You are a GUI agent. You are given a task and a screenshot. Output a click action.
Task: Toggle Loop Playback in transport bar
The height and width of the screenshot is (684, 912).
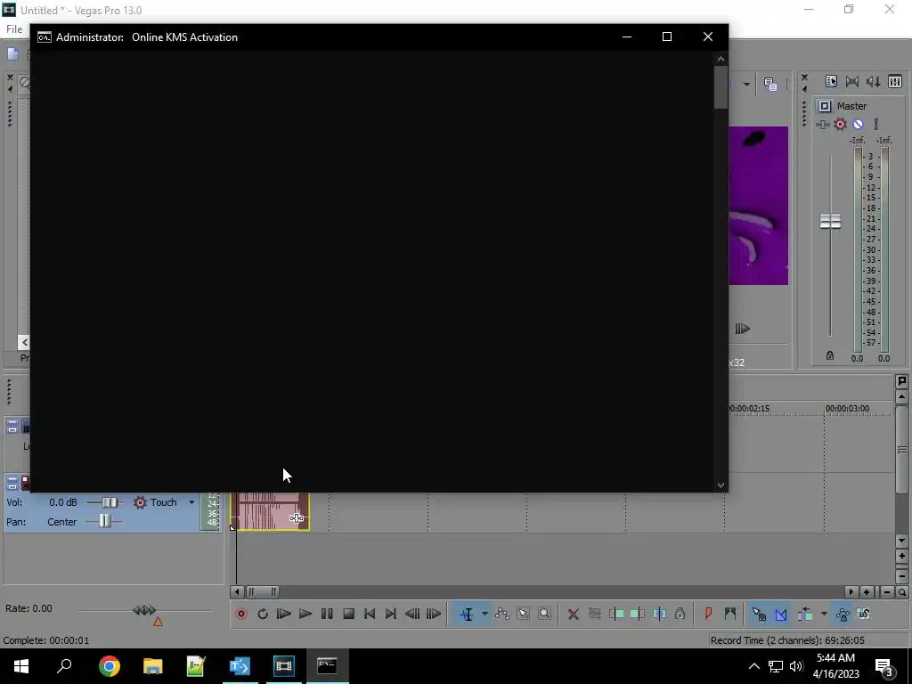[263, 614]
